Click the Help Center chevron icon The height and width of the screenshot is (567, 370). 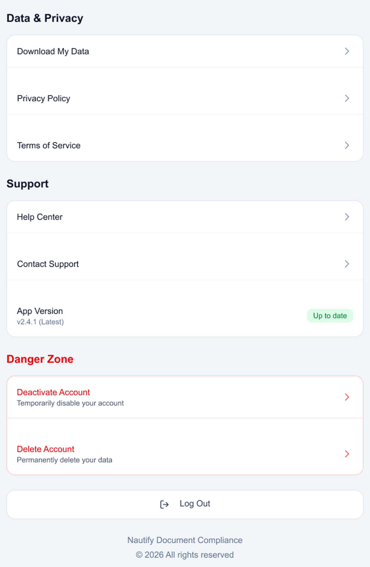click(347, 217)
